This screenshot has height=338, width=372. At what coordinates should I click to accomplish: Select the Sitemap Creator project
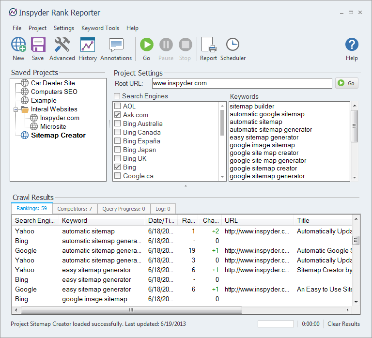58,136
